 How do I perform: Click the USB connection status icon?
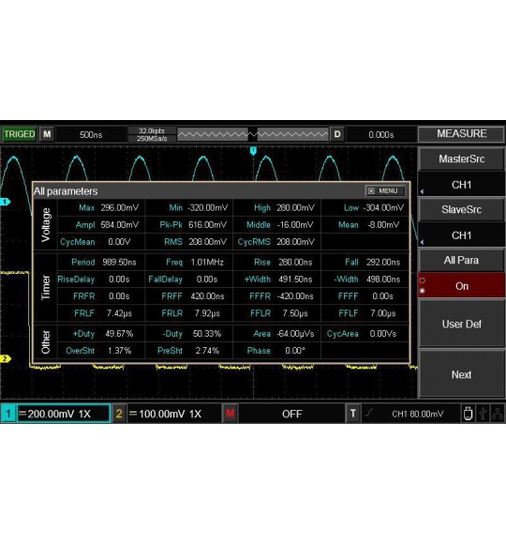483,414
